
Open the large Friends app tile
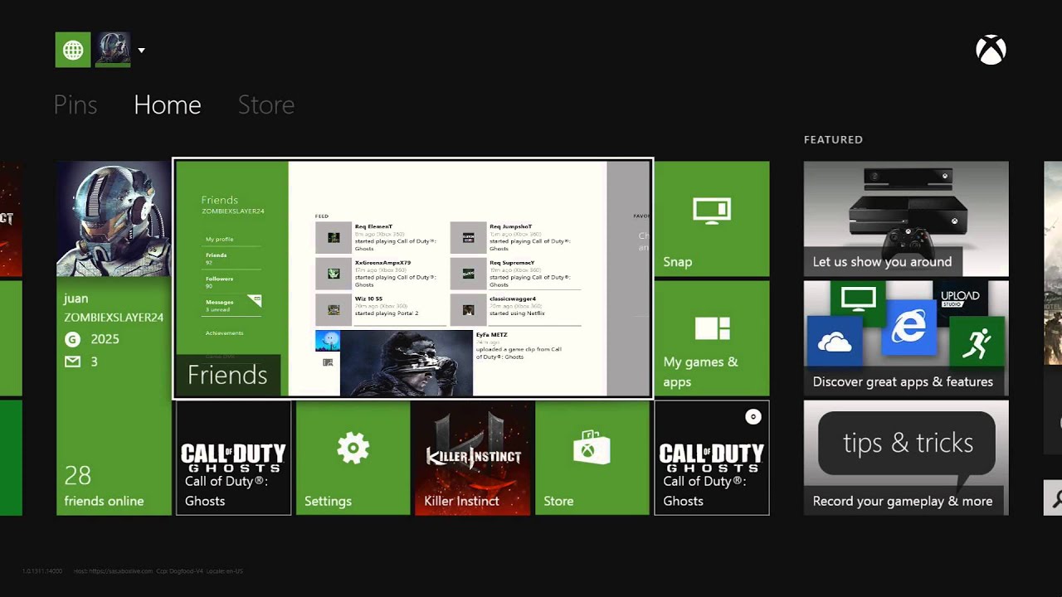click(412, 279)
